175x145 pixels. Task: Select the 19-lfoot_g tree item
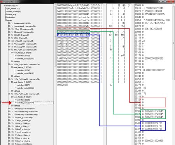point(20,126)
